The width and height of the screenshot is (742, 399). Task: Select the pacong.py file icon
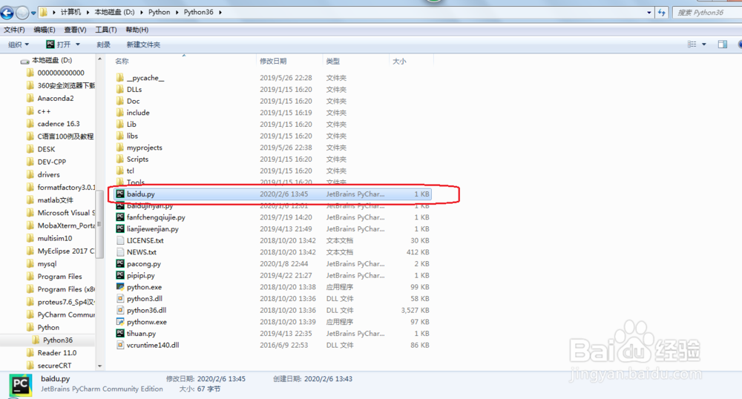coord(120,263)
